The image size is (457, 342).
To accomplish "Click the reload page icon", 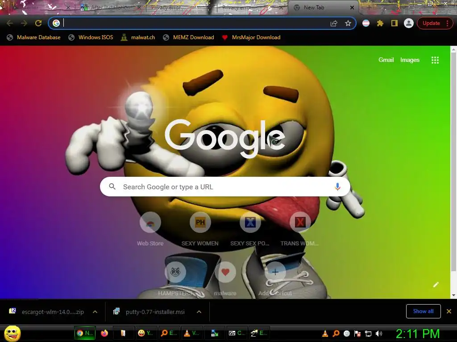I will (x=38, y=23).
